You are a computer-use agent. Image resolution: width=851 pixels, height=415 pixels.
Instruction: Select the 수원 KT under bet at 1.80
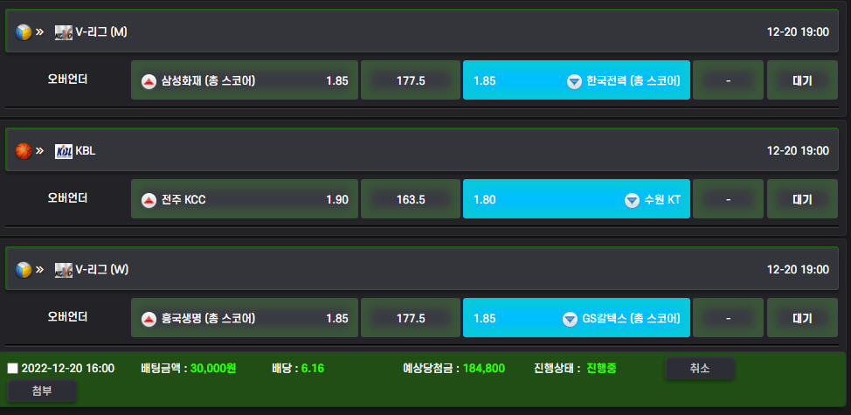(x=577, y=198)
